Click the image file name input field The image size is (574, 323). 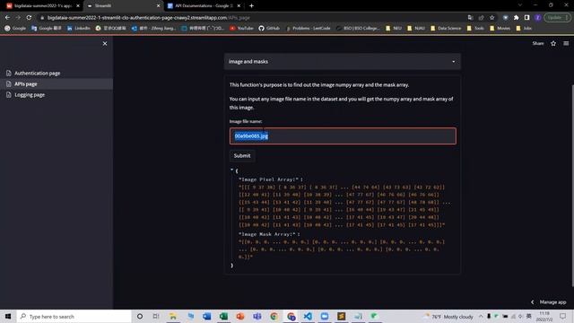[x=343, y=135]
